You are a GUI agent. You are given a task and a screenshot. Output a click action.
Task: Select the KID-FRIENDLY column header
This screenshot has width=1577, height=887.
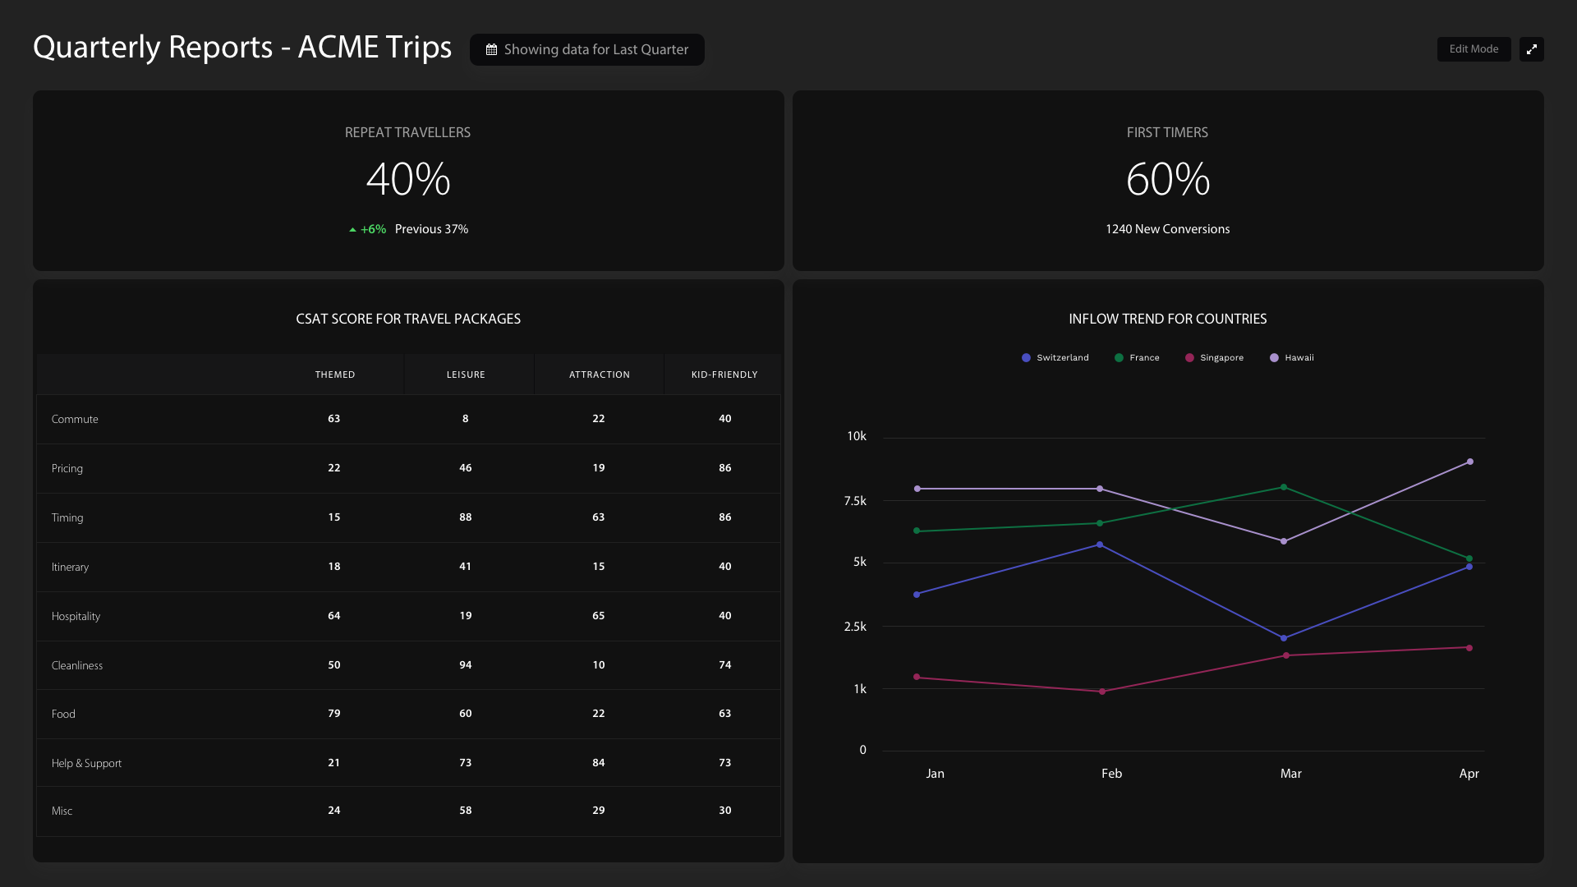pyautogui.click(x=724, y=375)
